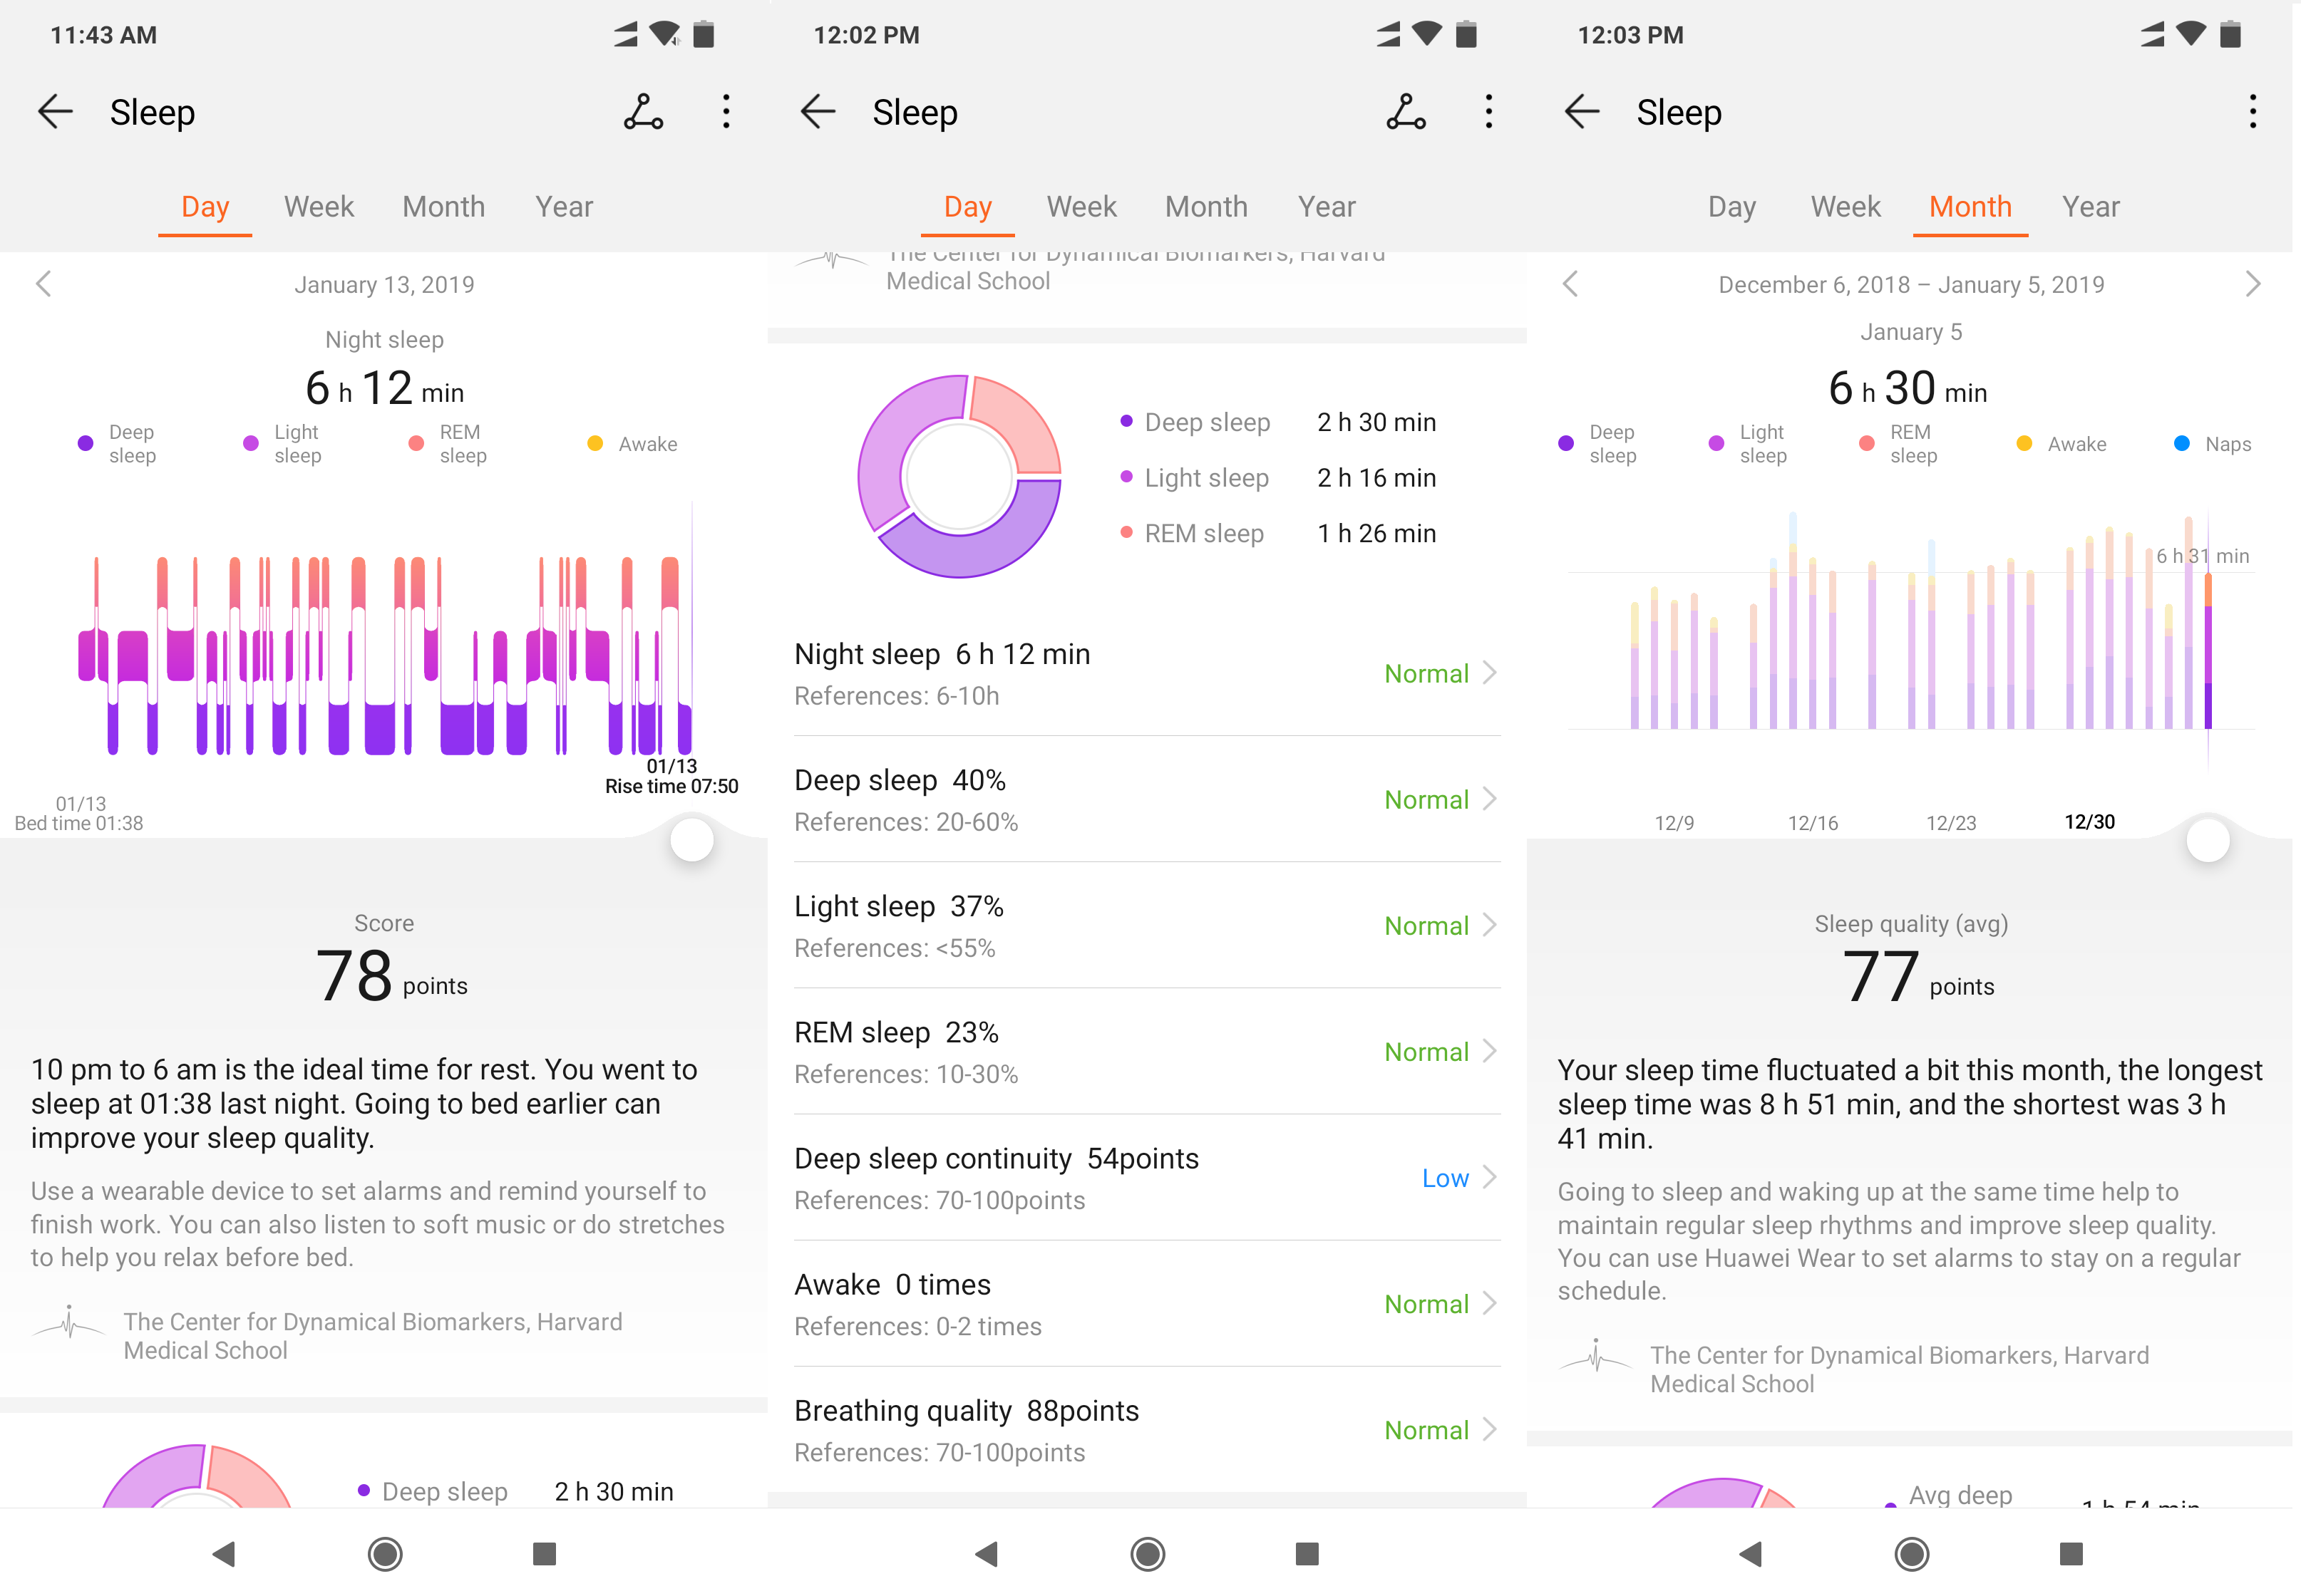
Task: Toggle REM sleep legend in first screen
Action: tap(427, 442)
